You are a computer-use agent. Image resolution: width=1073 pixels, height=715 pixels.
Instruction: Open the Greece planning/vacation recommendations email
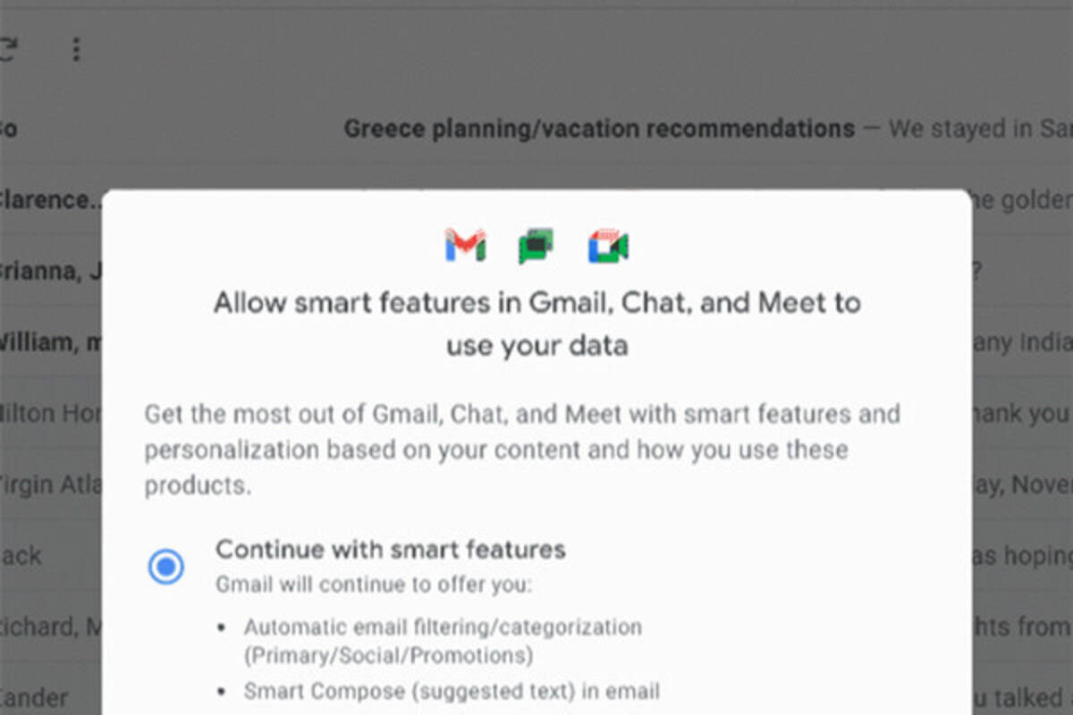599,129
